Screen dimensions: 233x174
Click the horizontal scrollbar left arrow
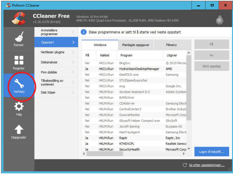(84, 154)
